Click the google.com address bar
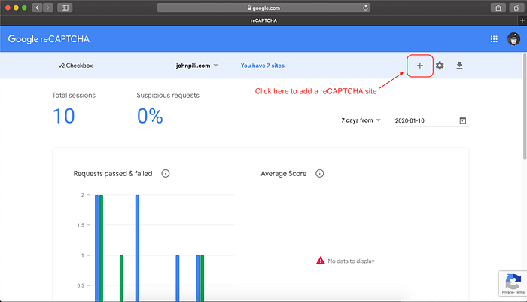Viewport: 527px width, 302px height. pyautogui.click(x=263, y=8)
